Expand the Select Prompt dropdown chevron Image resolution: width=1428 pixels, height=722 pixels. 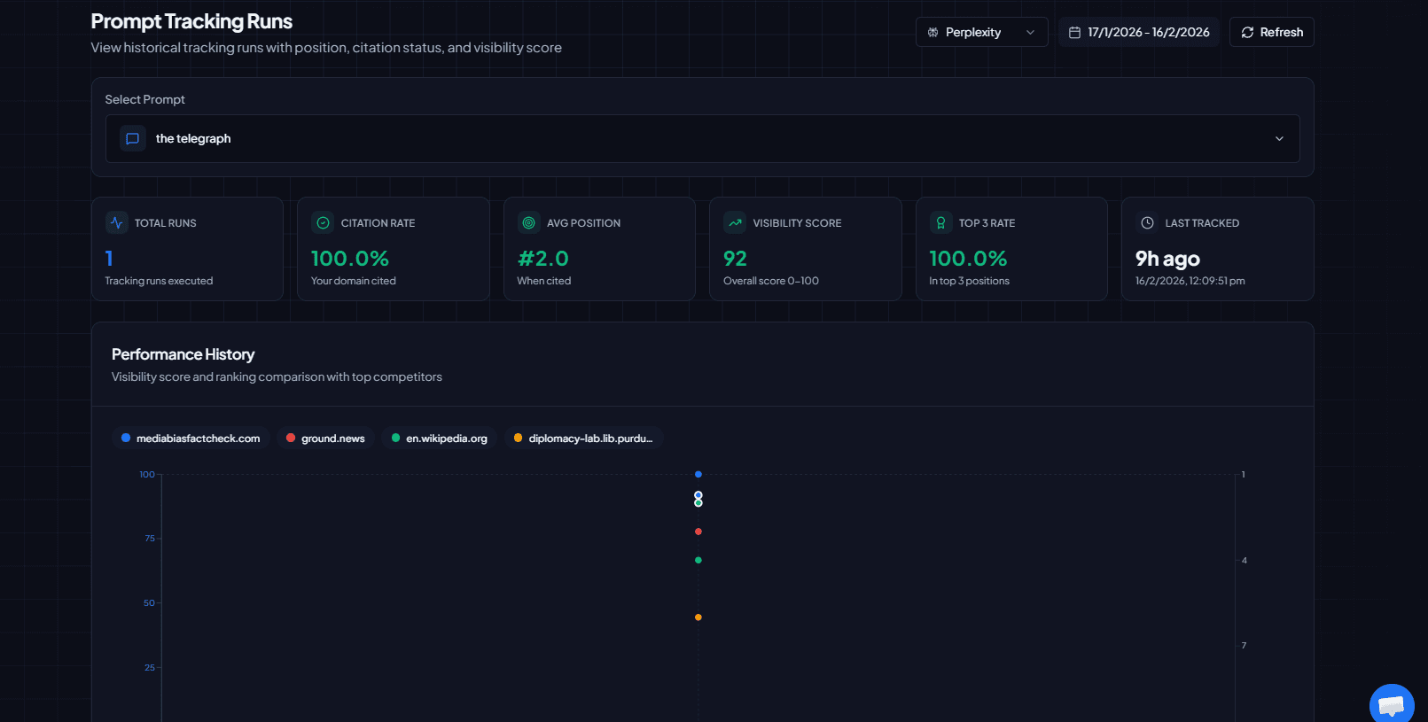coord(1278,139)
